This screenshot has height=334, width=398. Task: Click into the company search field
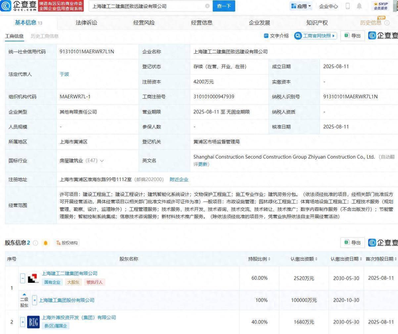[146, 6]
